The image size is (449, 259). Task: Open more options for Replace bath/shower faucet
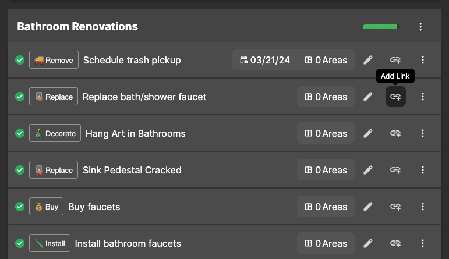coord(423,97)
